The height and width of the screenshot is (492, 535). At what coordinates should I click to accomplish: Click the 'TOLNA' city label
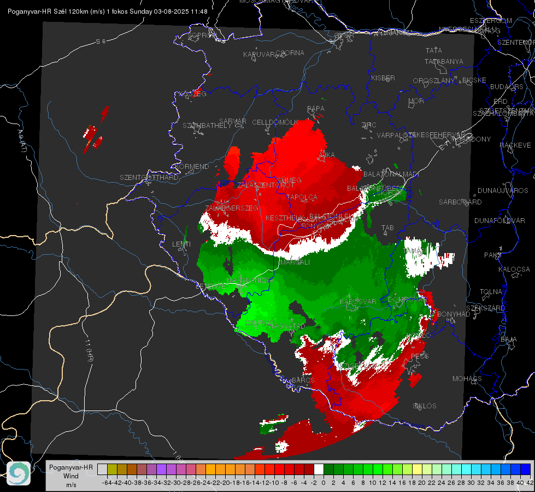coord(491,291)
